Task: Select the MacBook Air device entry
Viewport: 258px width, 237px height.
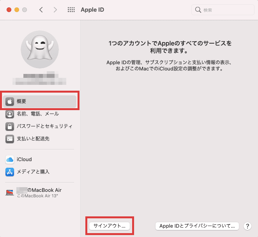Action: (x=40, y=193)
